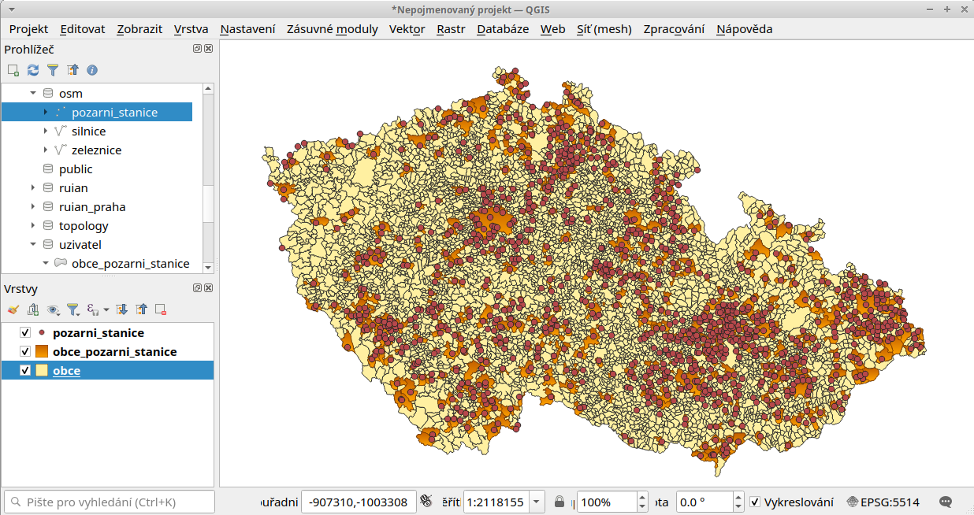Open the Rastr menu

(451, 29)
